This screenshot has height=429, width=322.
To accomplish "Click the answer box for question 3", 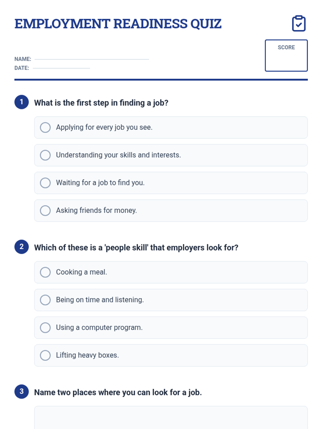I will click(171, 417).
